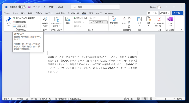Viewport: 189px width, 103px height.
Task: Switch to read mode view icon
Action: [x=138, y=99]
